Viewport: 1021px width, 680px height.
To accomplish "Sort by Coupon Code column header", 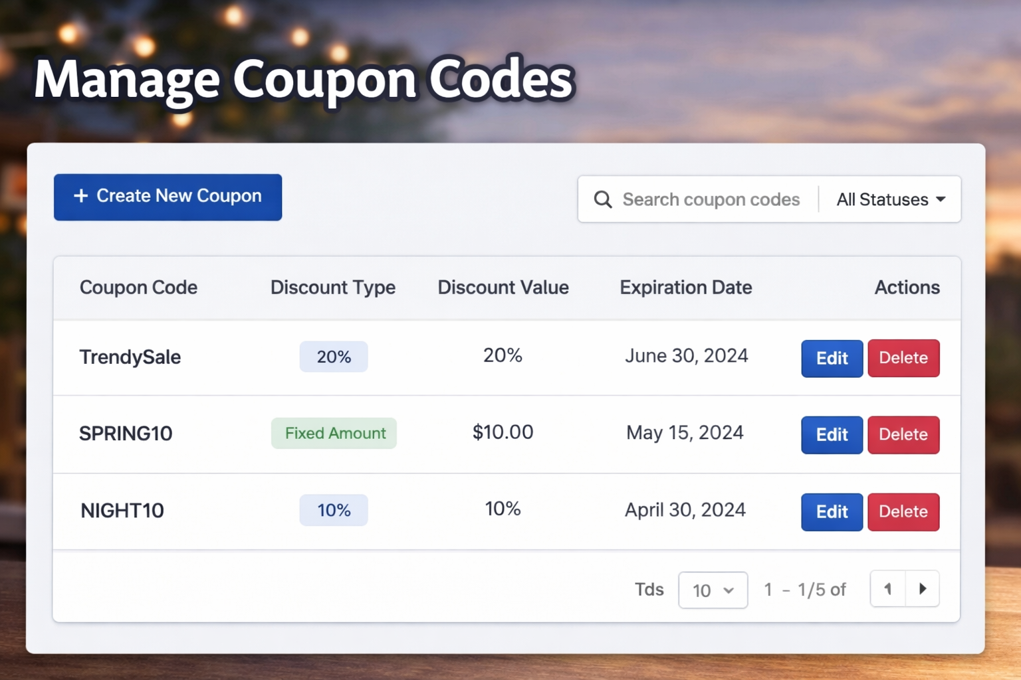I will 138,288.
